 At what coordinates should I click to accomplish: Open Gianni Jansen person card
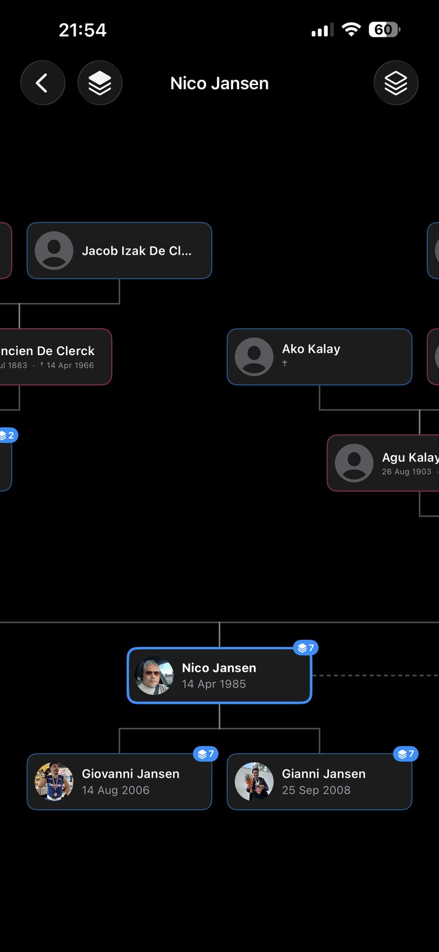pyautogui.click(x=319, y=782)
